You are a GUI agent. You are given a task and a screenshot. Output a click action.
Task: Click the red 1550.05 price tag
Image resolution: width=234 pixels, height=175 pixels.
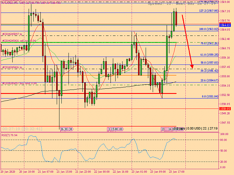tap(225, 109)
